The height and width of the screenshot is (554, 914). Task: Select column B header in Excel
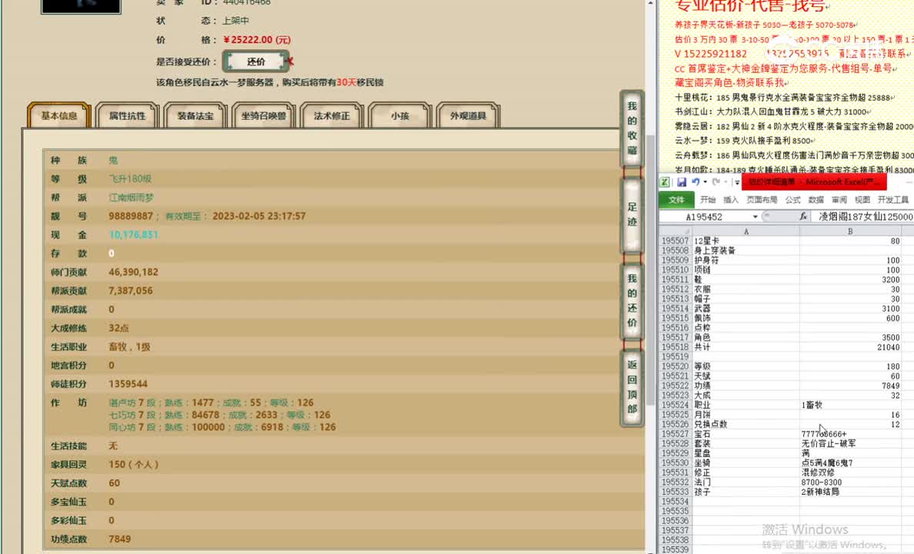[850, 232]
